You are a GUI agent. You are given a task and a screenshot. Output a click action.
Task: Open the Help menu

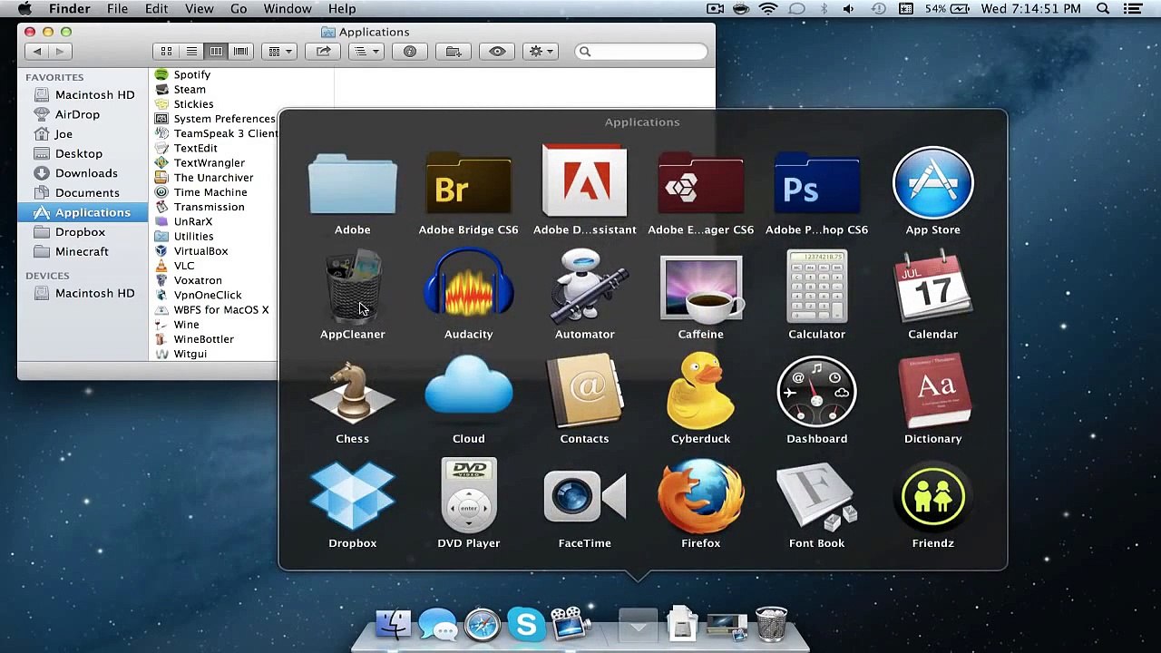pos(342,9)
